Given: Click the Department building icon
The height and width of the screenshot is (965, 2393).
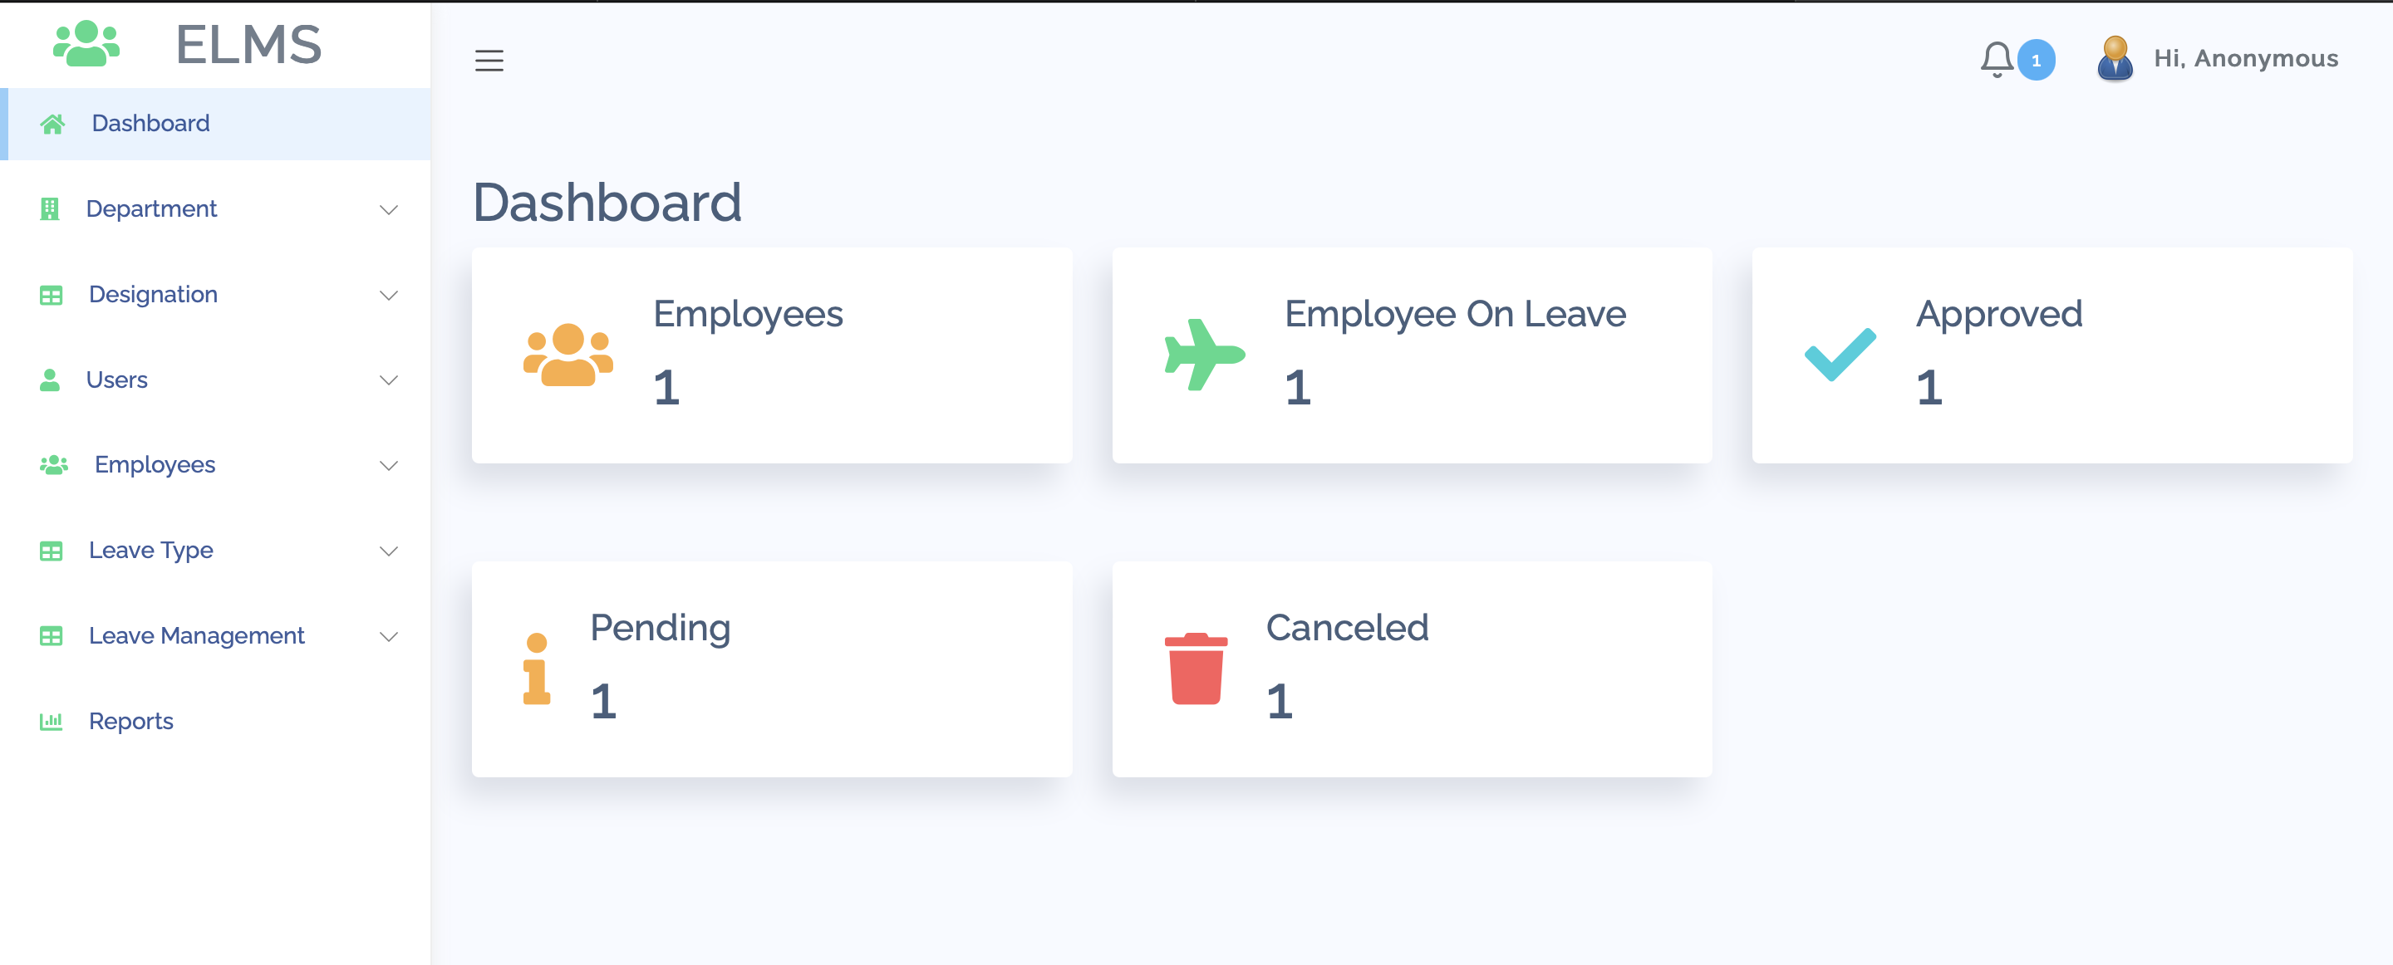Looking at the screenshot, I should point(51,208).
